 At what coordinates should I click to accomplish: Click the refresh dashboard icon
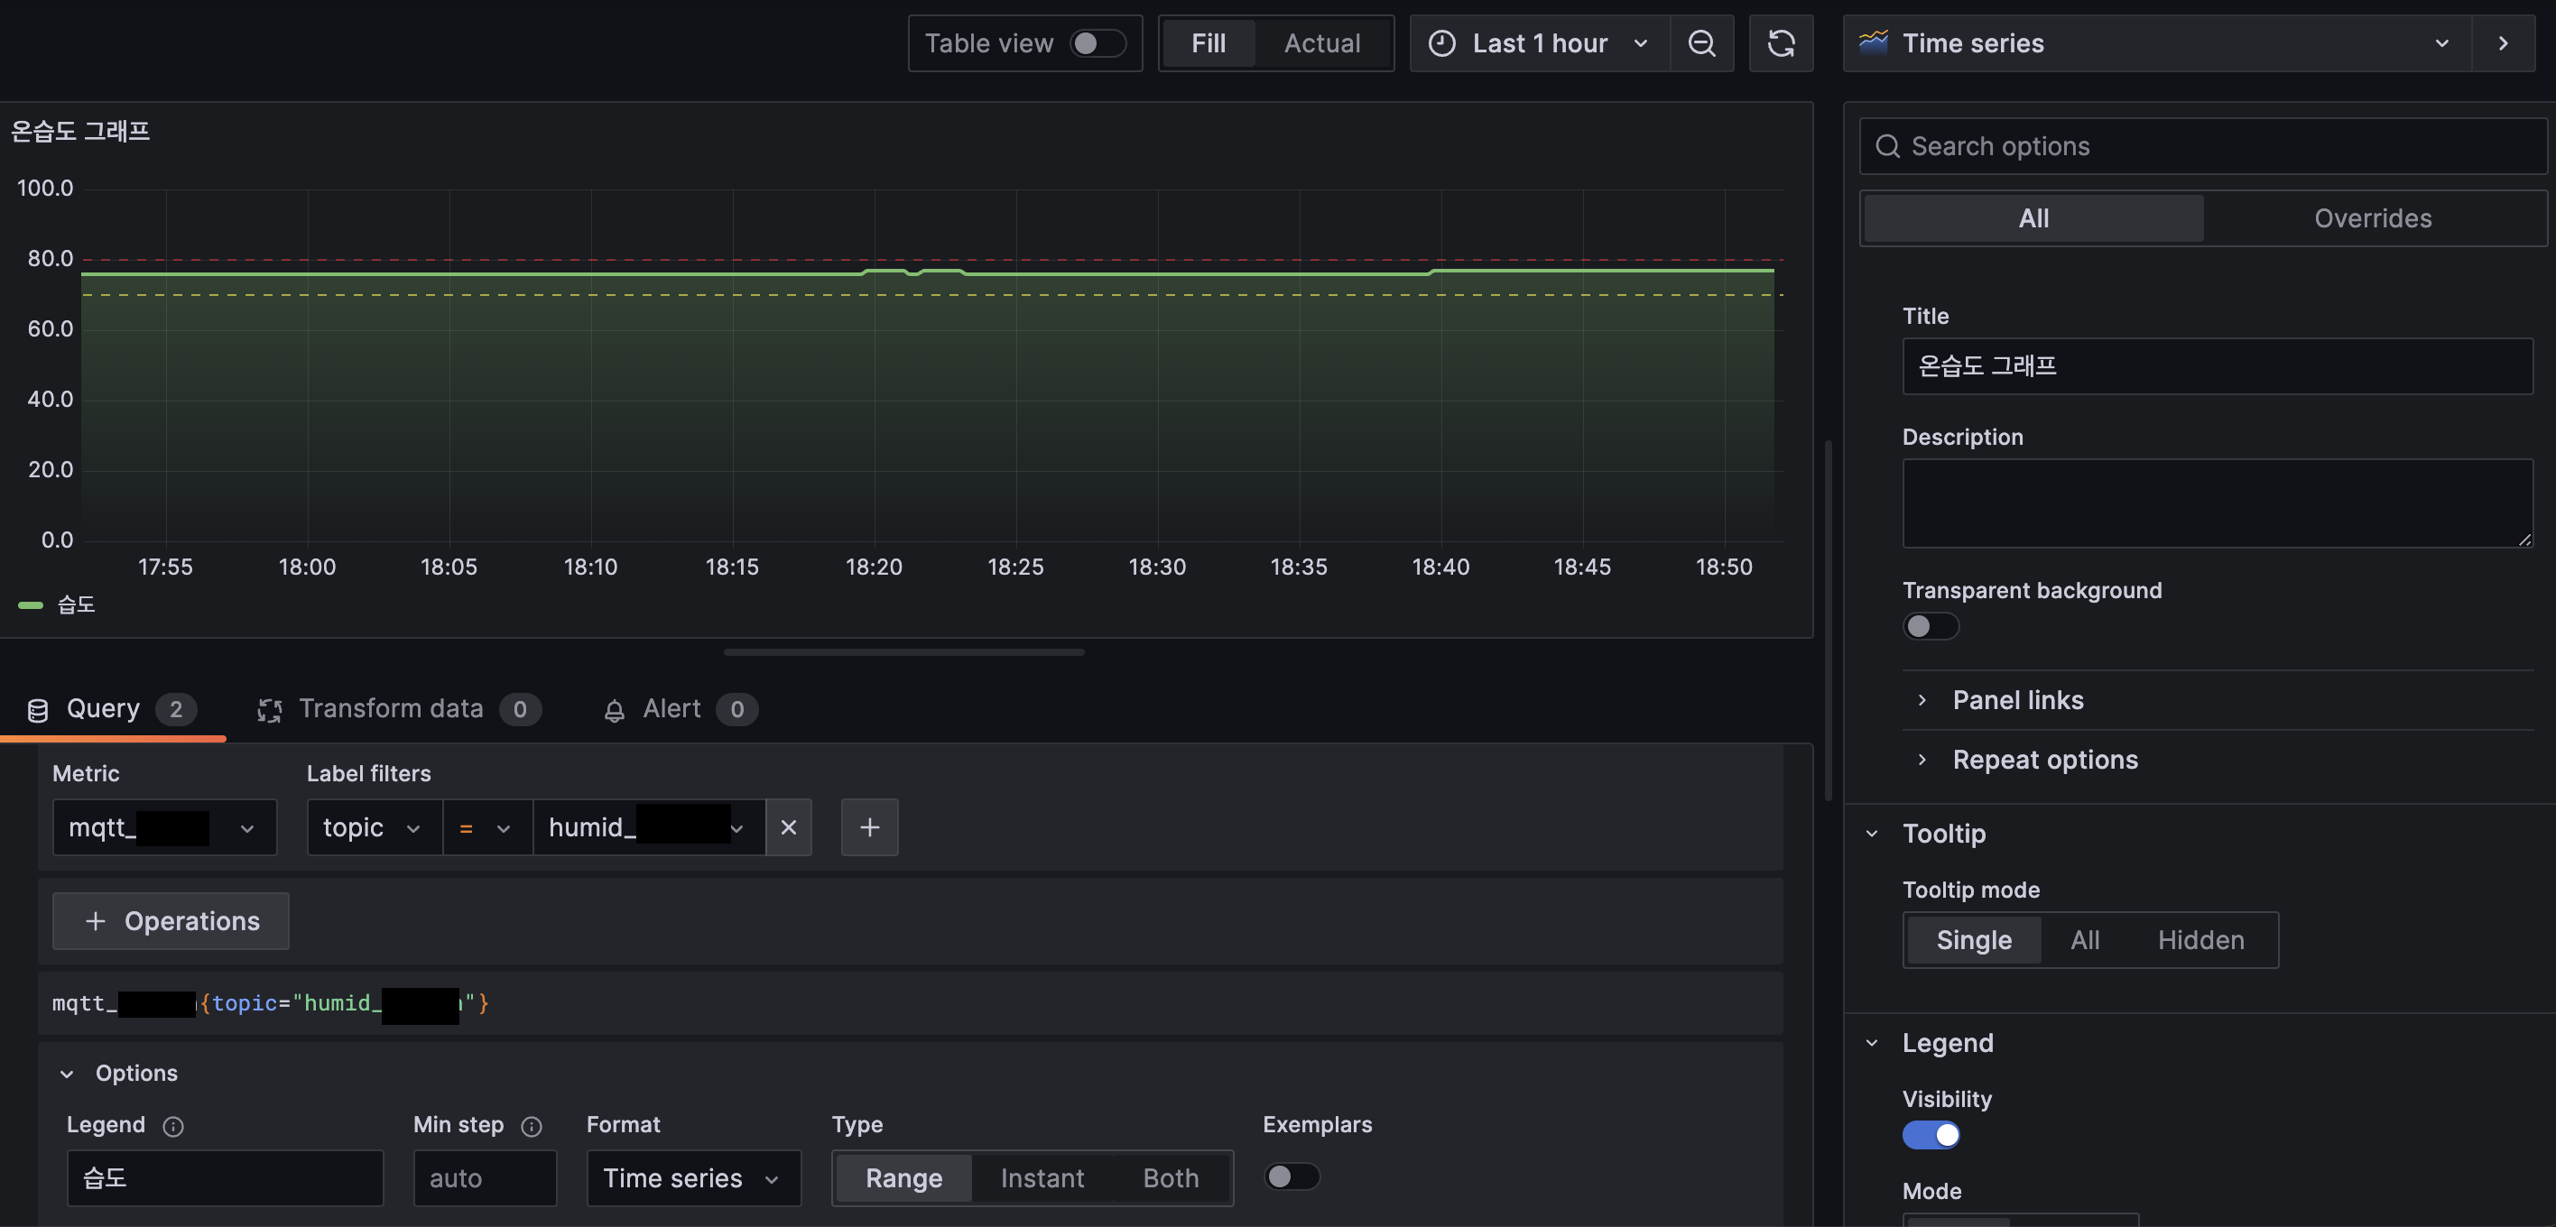pos(1781,42)
